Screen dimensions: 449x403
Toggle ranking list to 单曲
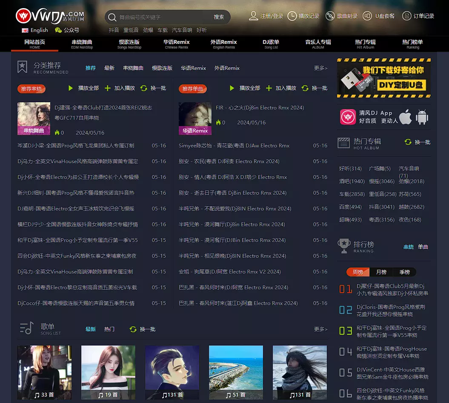(x=423, y=247)
